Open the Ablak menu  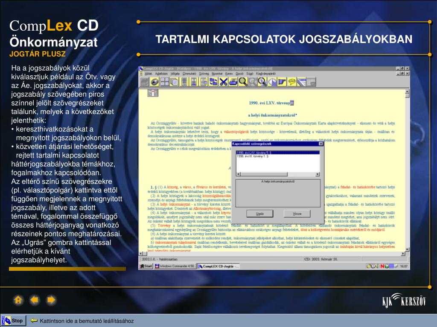pos(148,73)
